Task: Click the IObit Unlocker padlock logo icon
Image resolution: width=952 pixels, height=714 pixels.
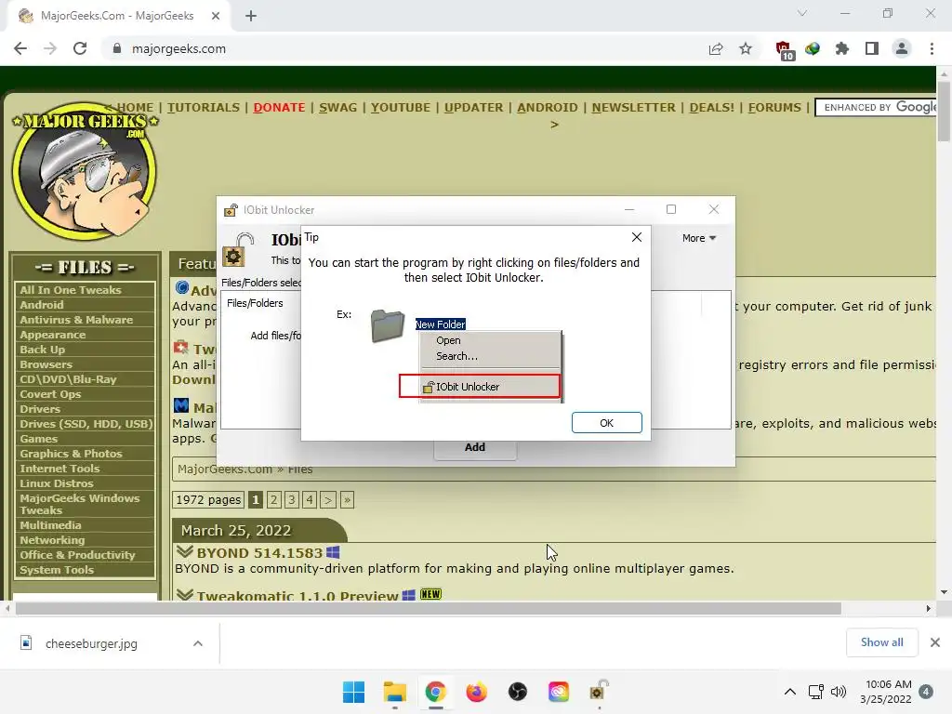Action: pyautogui.click(x=237, y=250)
